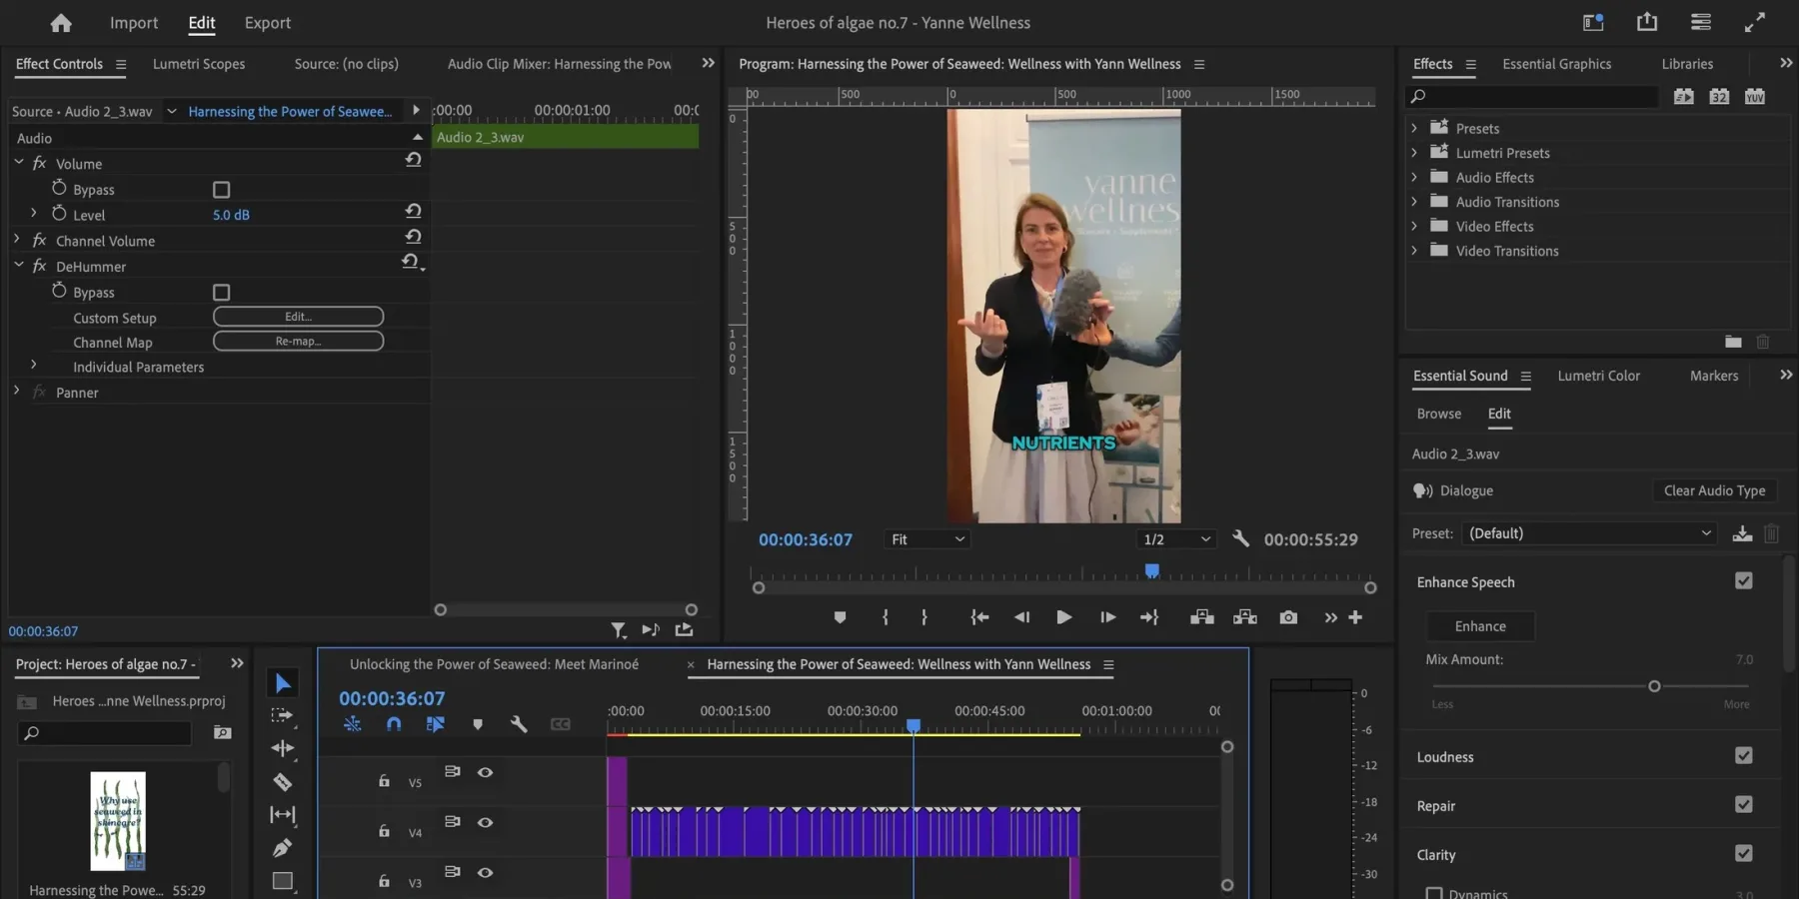Add marker in Program monitor
Viewport: 1799px width, 899px height.
[x=840, y=617]
